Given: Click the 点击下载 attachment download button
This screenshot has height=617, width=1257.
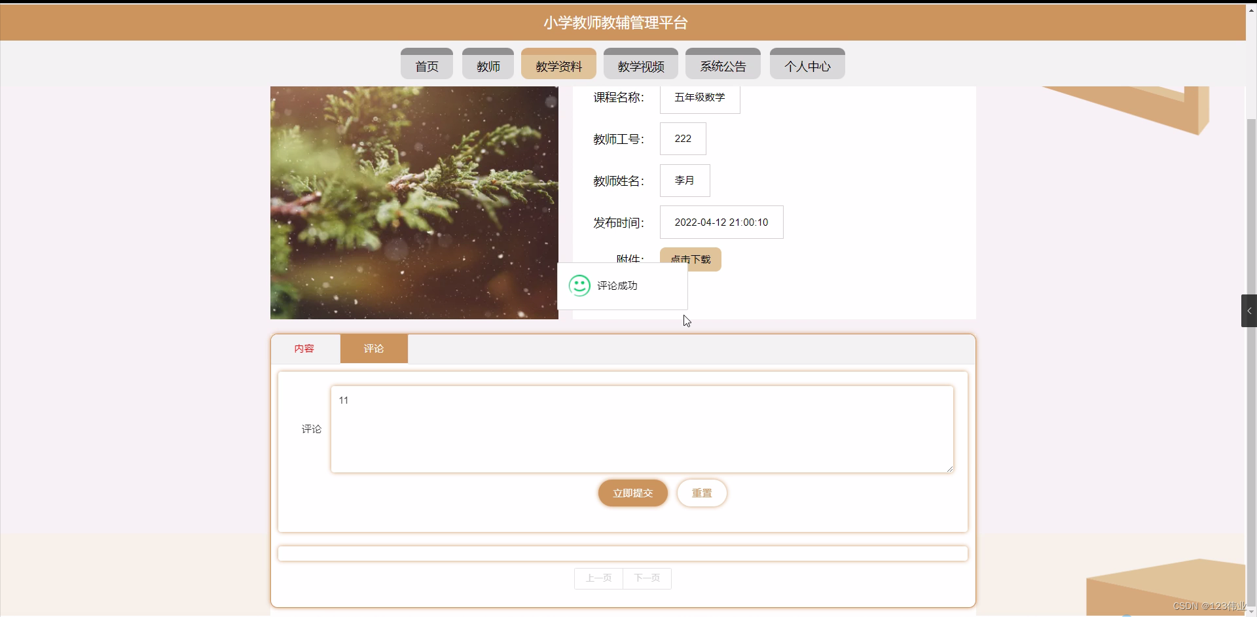Looking at the screenshot, I should (690, 259).
